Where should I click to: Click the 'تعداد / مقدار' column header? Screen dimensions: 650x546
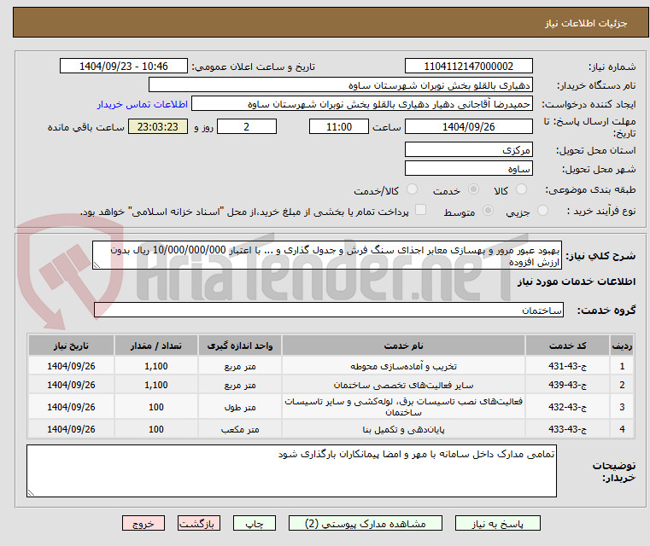pos(155,346)
